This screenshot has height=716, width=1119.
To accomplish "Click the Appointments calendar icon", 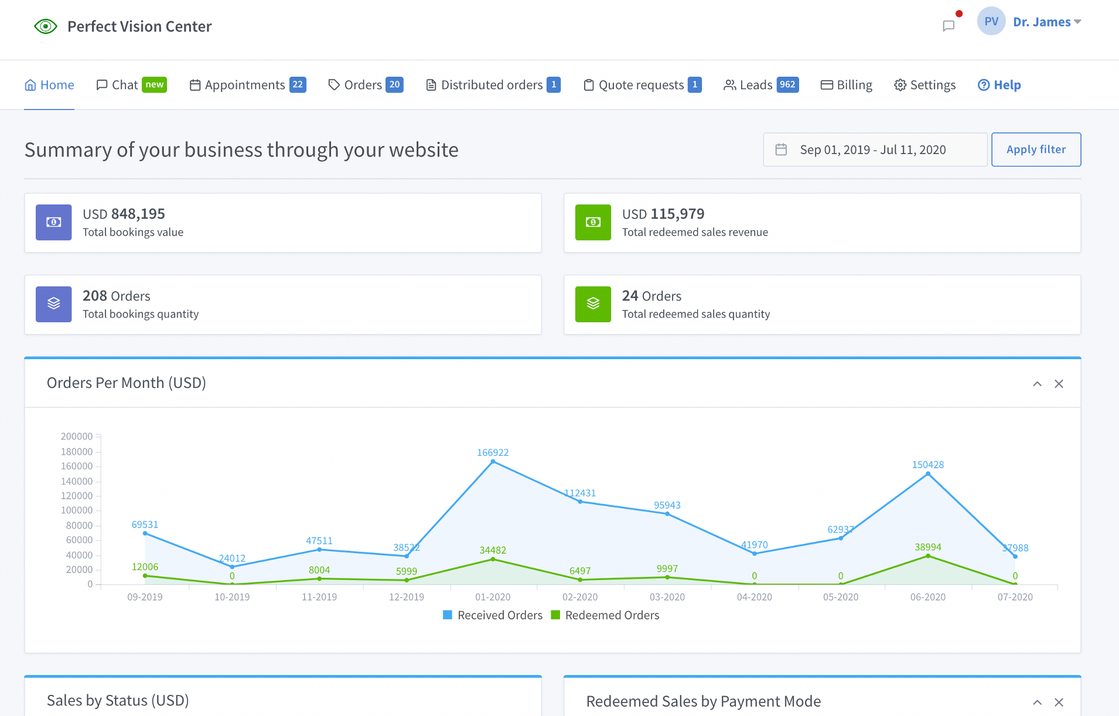I will tap(195, 85).
